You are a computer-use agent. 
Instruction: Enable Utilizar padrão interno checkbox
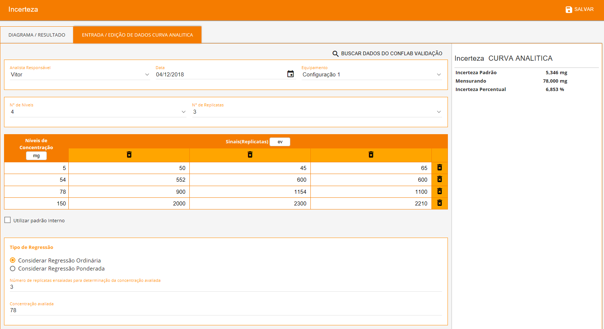8,220
